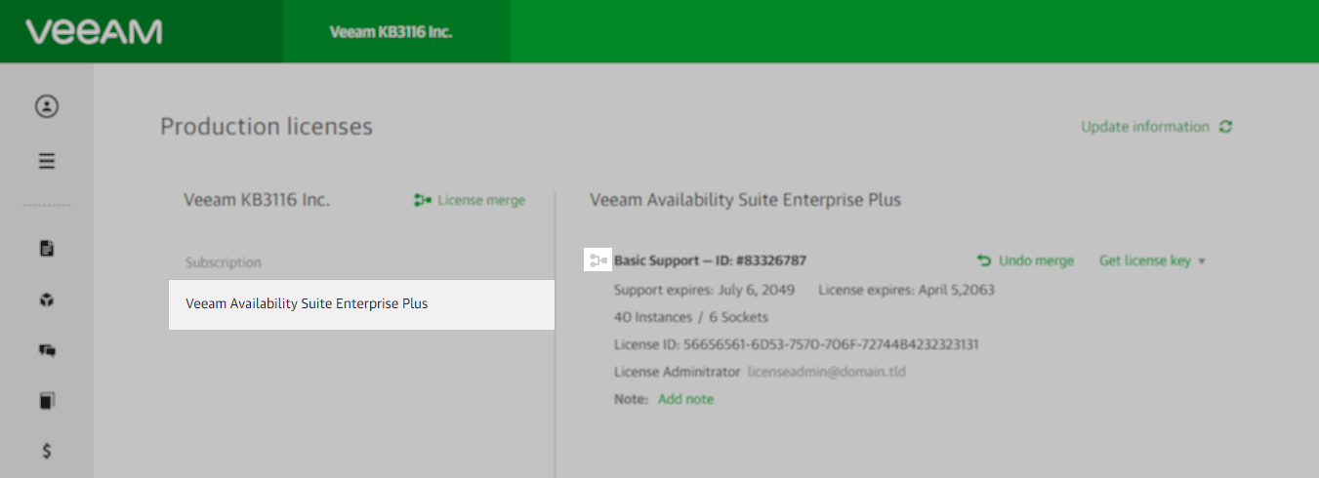Click the License merge link
Screen dimensions: 1319x478
pyautogui.click(x=481, y=200)
